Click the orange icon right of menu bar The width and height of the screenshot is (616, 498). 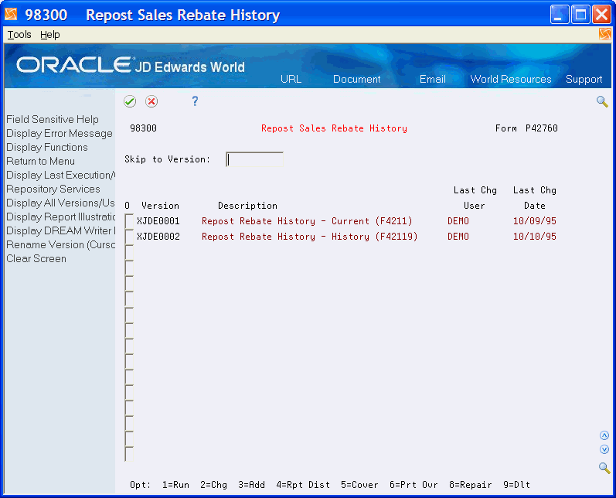(x=605, y=34)
